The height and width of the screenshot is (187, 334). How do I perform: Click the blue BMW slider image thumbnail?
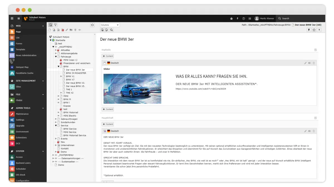point(132,89)
